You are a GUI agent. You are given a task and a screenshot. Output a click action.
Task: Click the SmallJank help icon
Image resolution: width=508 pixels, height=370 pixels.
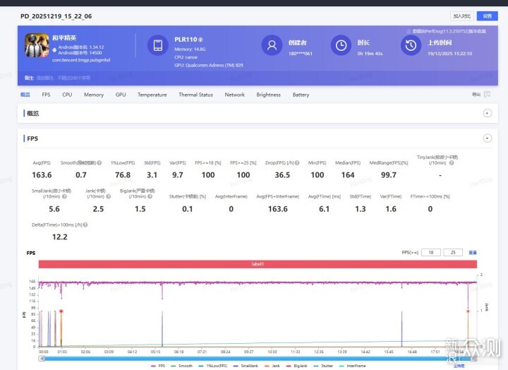65,196
